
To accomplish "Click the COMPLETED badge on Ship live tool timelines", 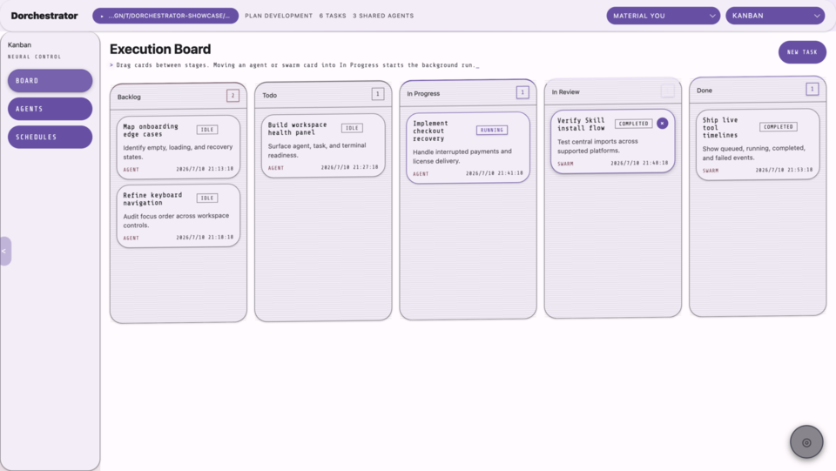I will click(x=779, y=127).
